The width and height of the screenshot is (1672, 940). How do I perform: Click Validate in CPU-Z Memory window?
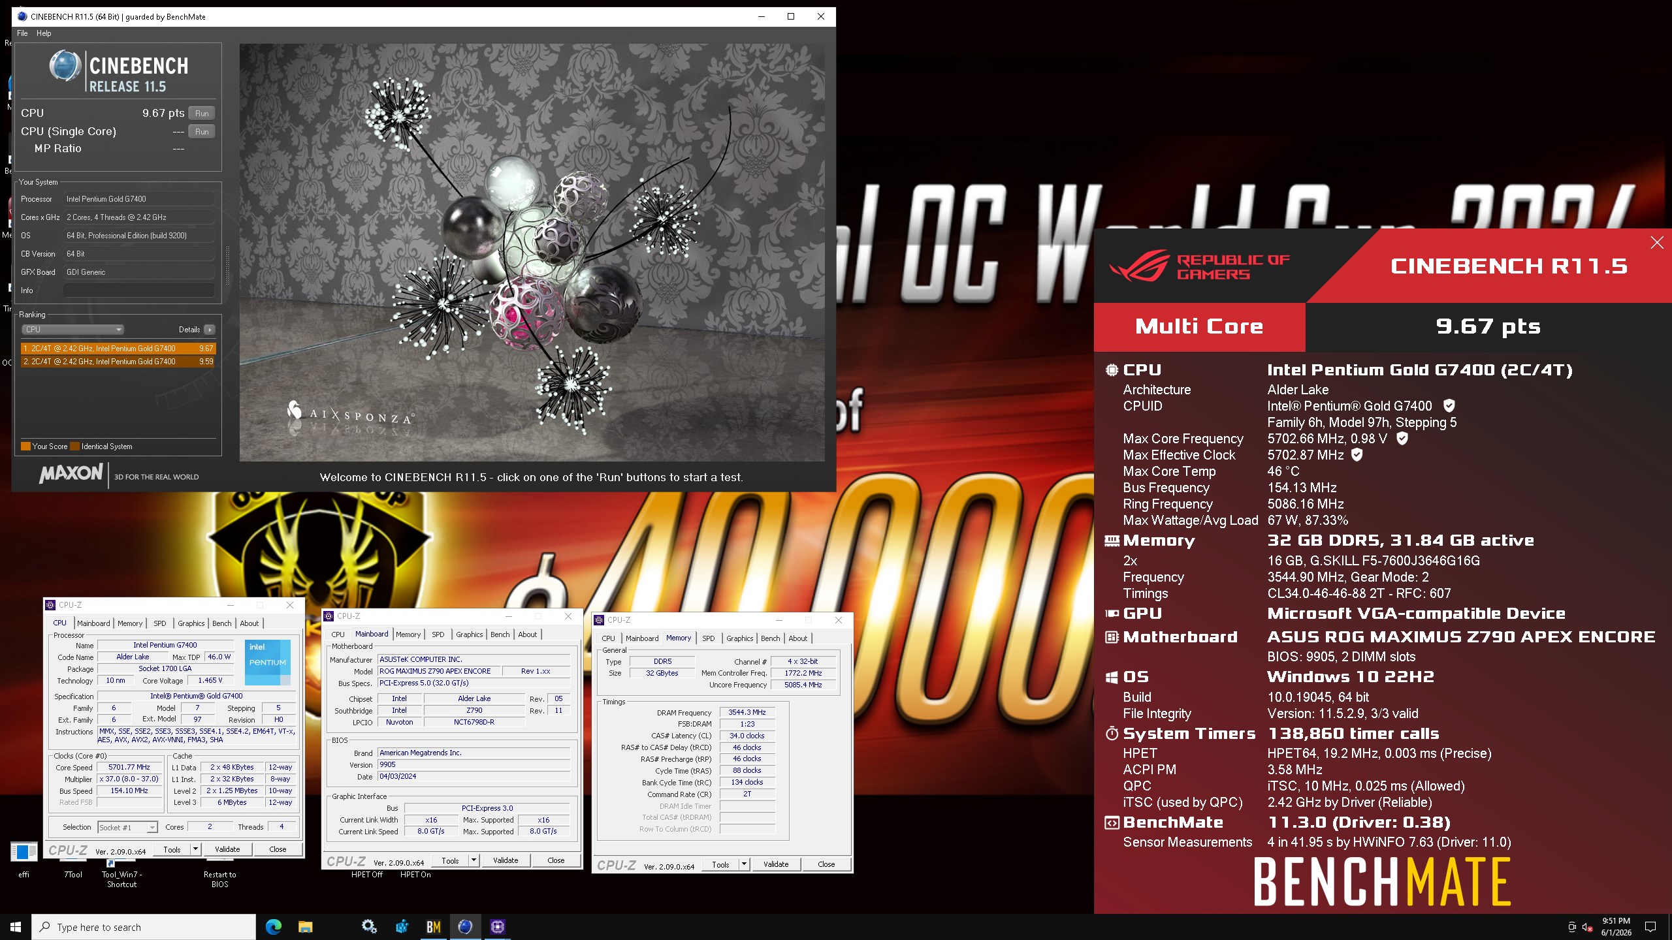[776, 864]
